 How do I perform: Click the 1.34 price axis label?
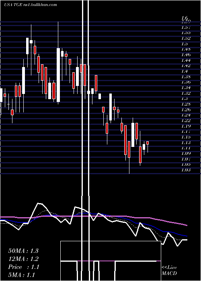pyautogui.click(x=186, y=88)
